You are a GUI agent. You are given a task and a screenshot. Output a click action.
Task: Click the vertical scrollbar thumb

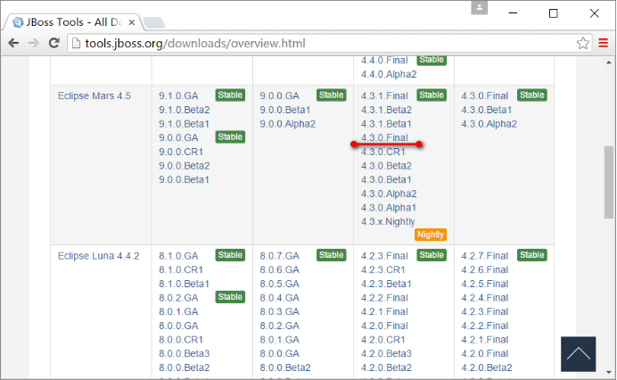(x=609, y=182)
